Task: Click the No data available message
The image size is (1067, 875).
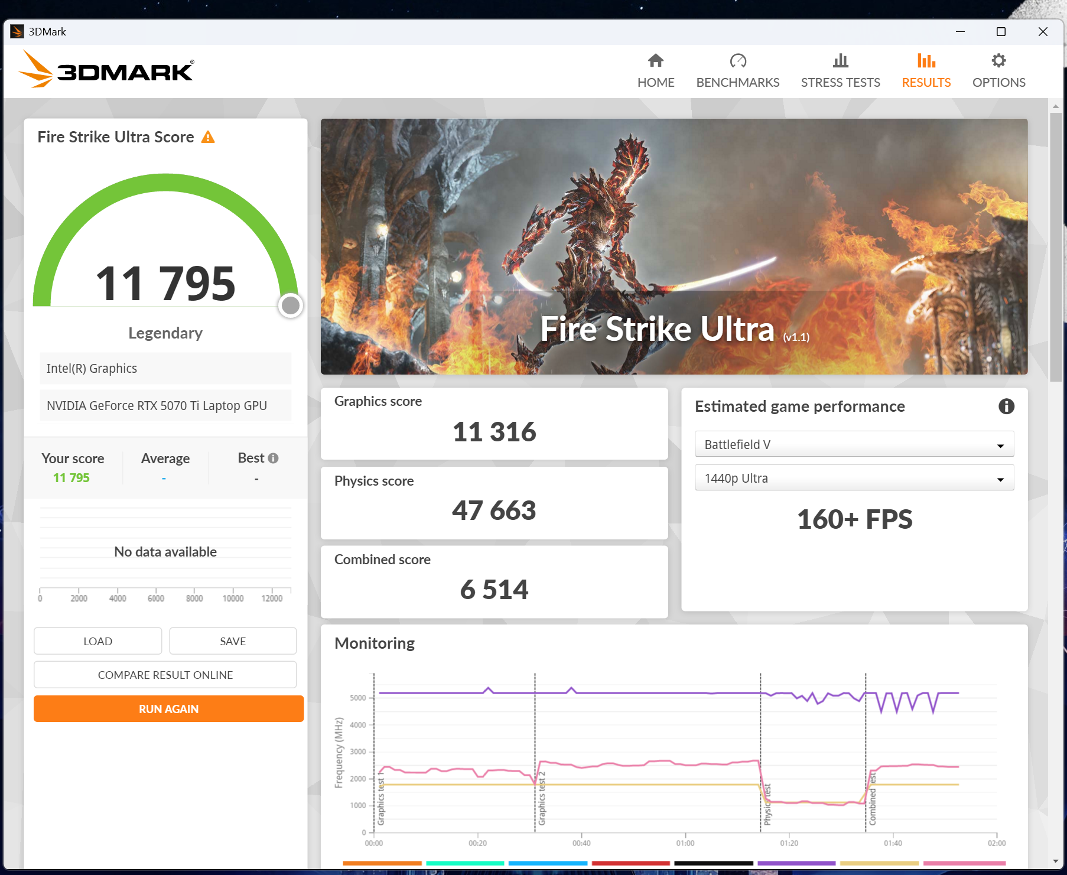Action: (x=165, y=552)
